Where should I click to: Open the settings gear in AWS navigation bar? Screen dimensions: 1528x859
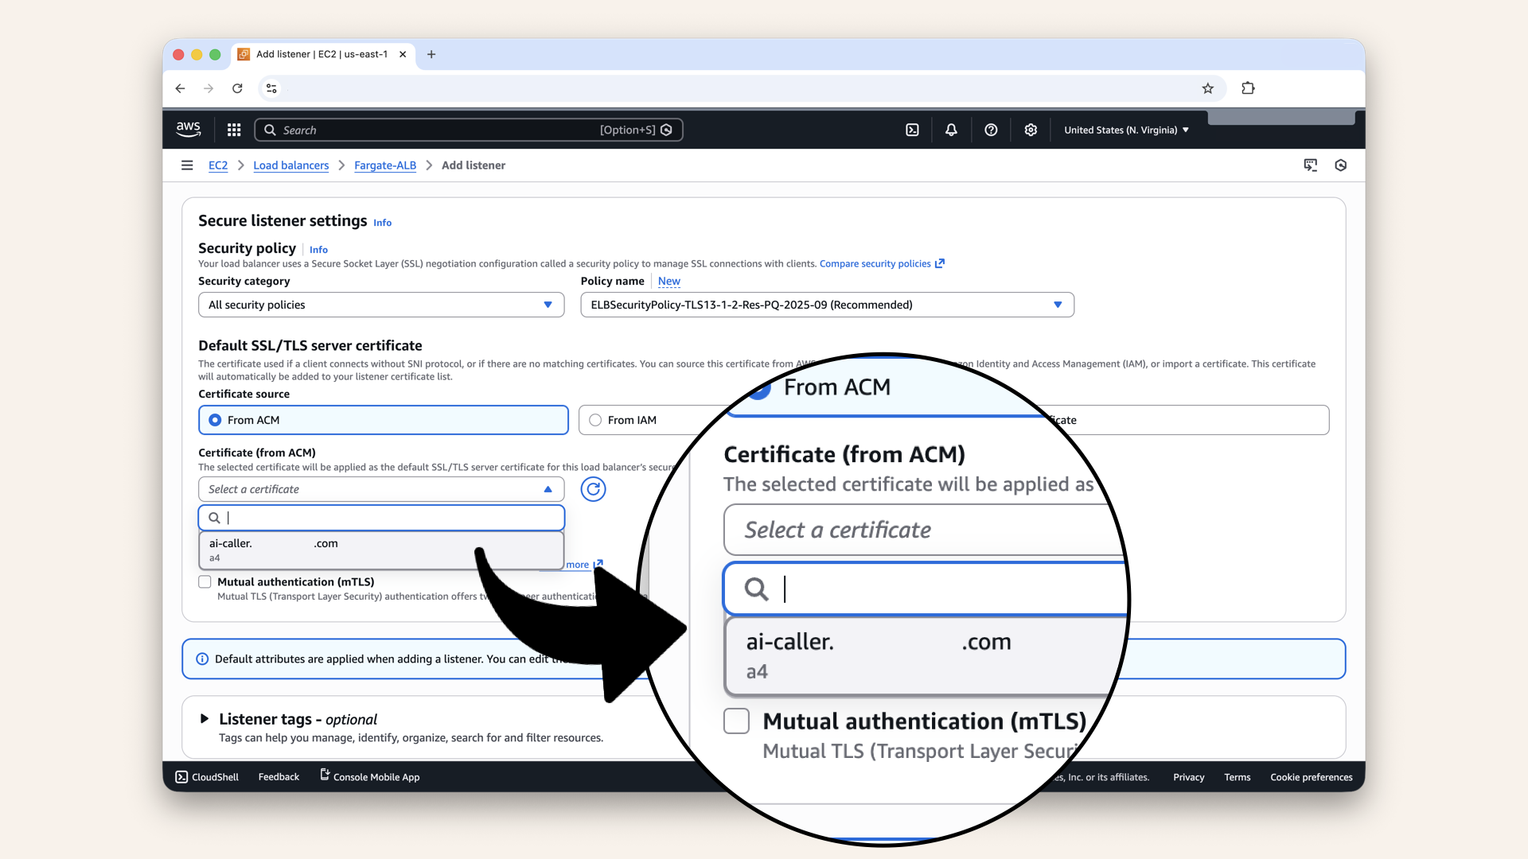[x=1031, y=129]
